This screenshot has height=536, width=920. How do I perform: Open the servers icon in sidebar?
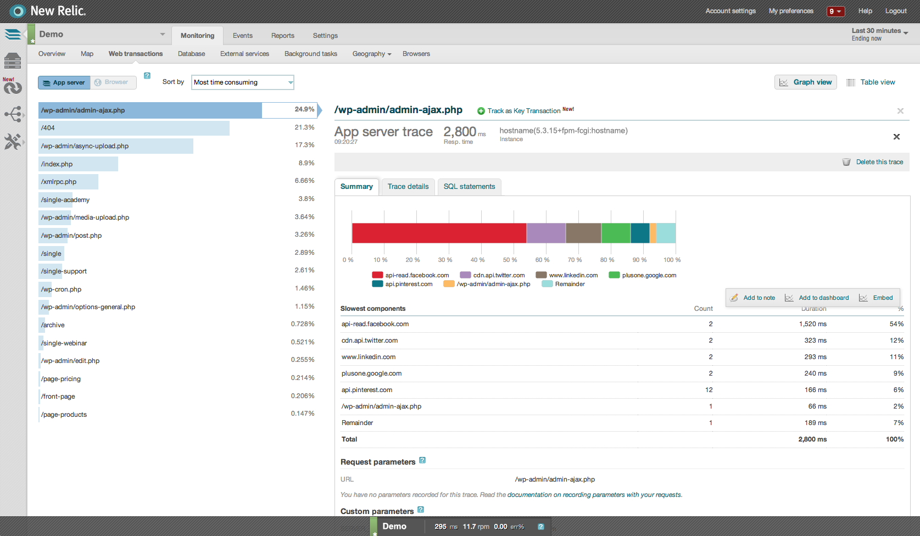click(13, 60)
